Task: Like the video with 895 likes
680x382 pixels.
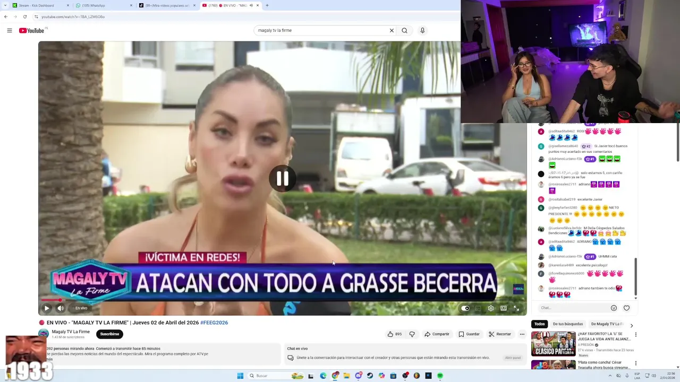Action: pyautogui.click(x=394, y=334)
